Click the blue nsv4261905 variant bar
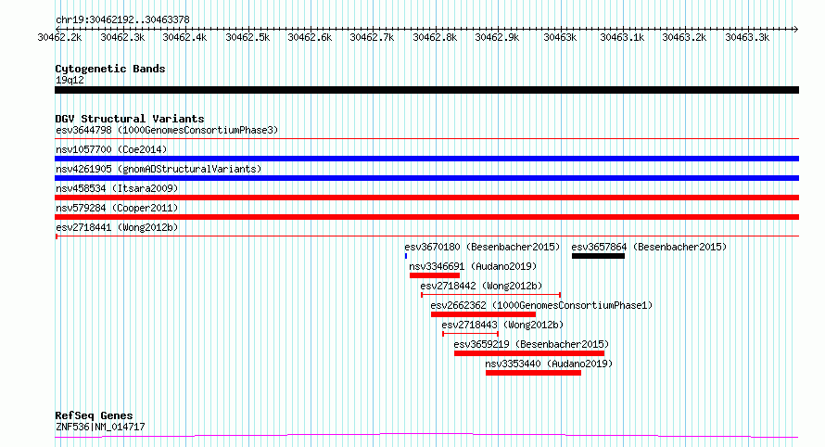 point(426,178)
